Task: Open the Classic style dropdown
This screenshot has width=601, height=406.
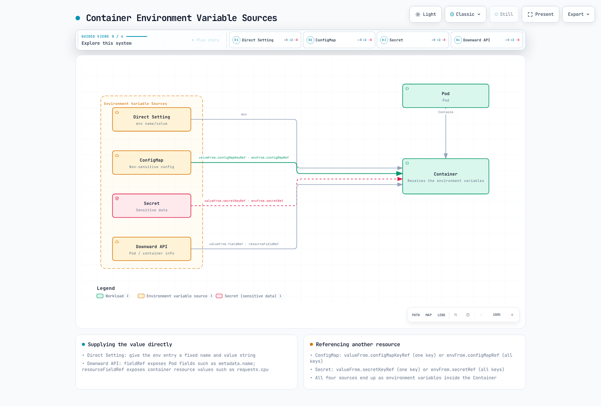Action: (465, 14)
